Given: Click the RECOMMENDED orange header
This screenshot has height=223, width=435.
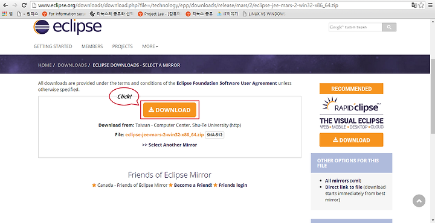Looking at the screenshot, I should (x=352, y=89).
